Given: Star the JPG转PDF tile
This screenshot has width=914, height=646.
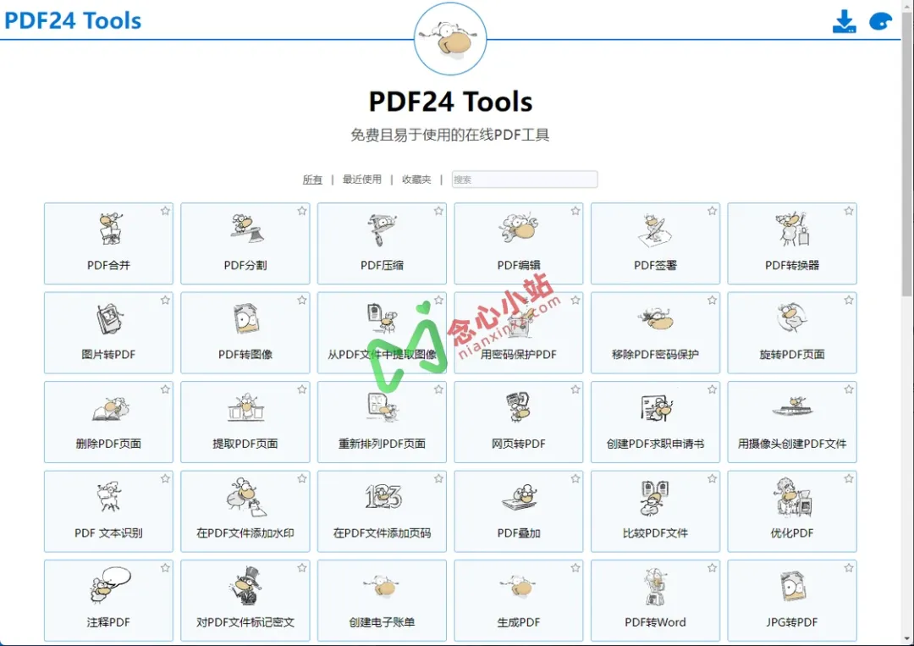Looking at the screenshot, I should pos(849,568).
